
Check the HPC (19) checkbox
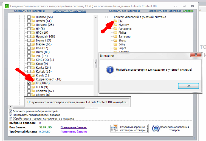coord(29,33)
